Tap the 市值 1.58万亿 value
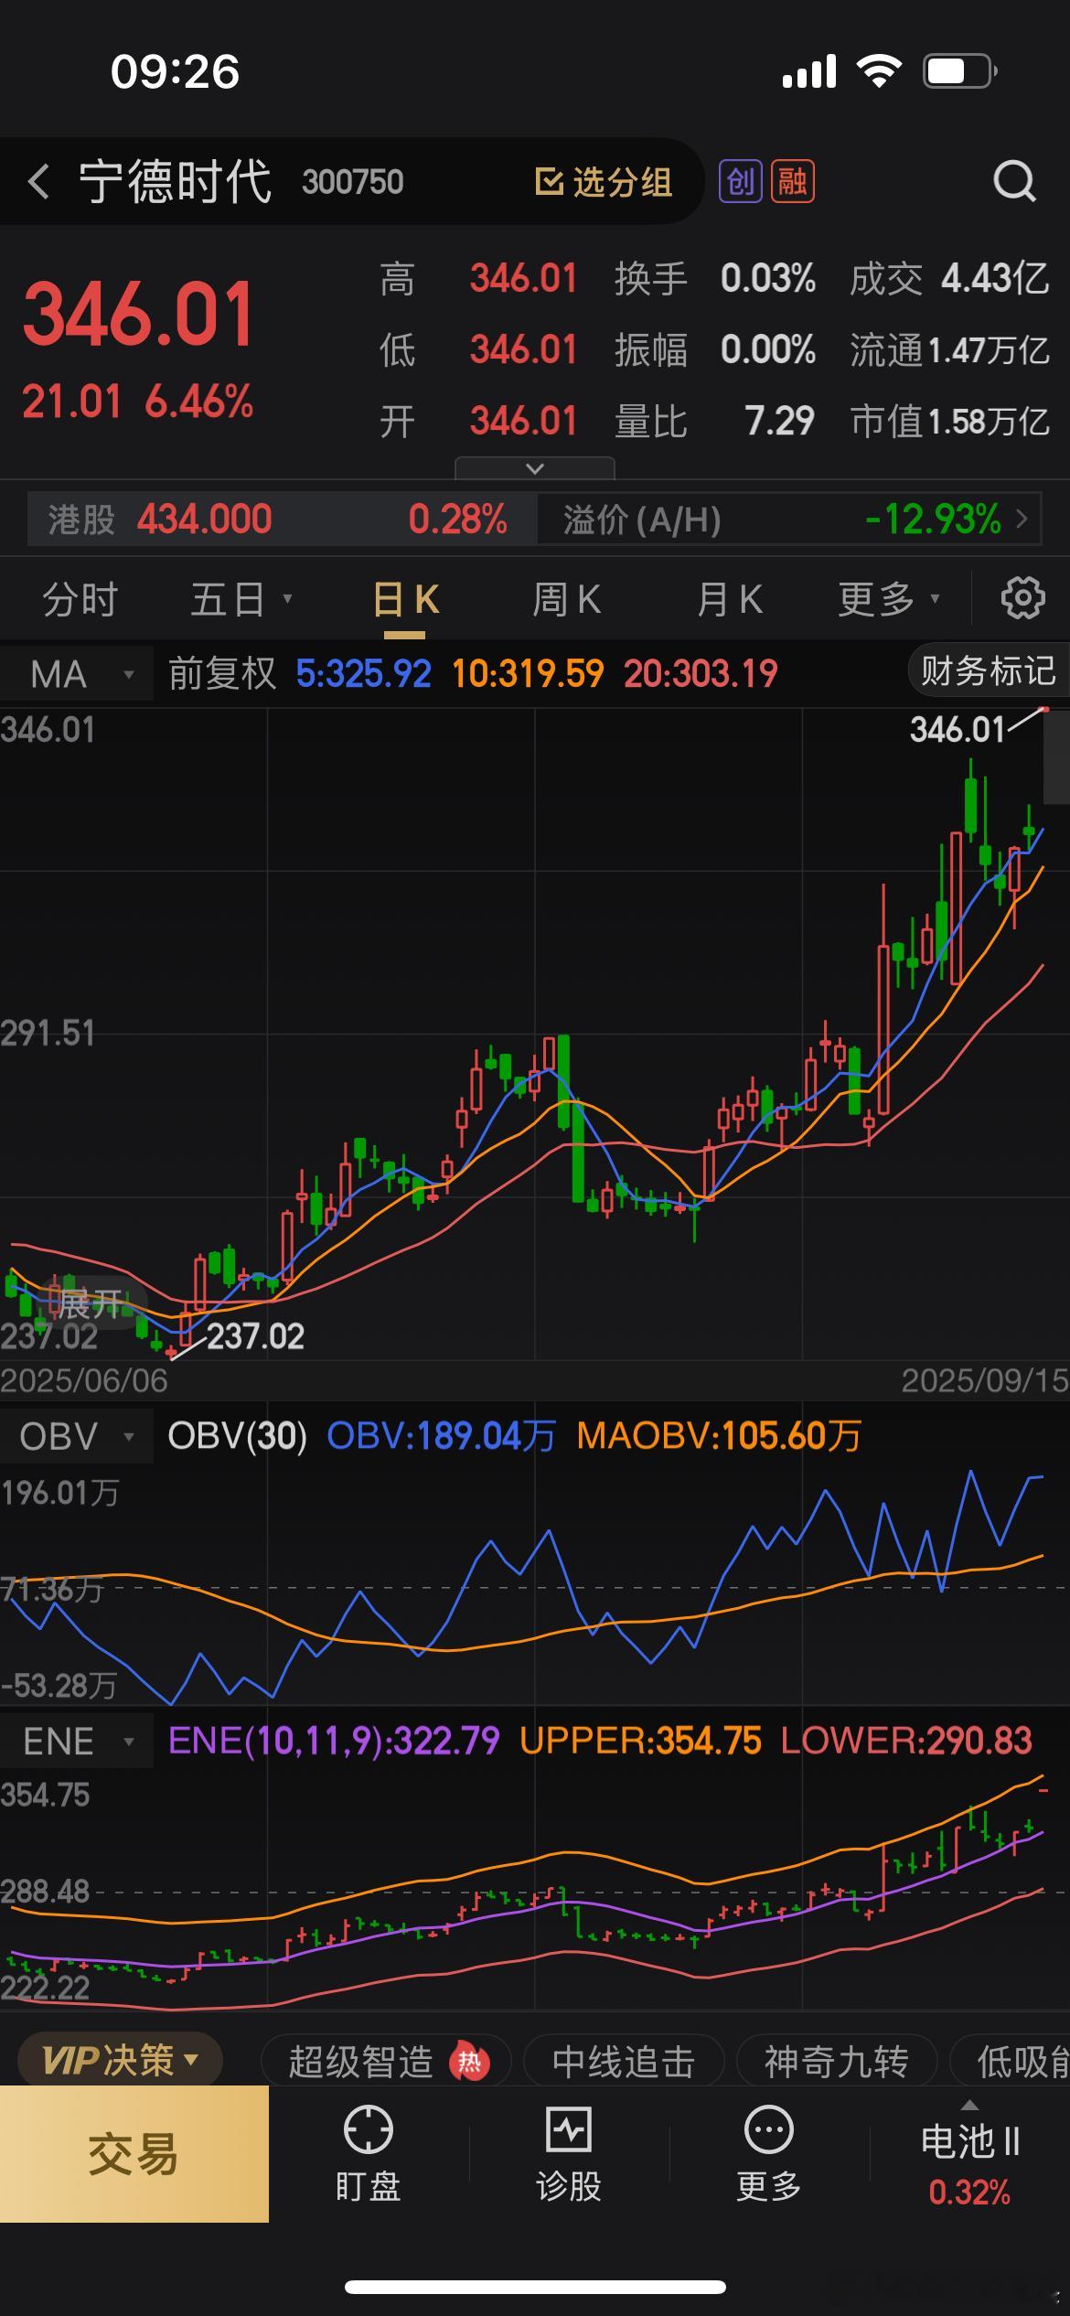The width and height of the screenshot is (1070, 2316). tap(989, 422)
